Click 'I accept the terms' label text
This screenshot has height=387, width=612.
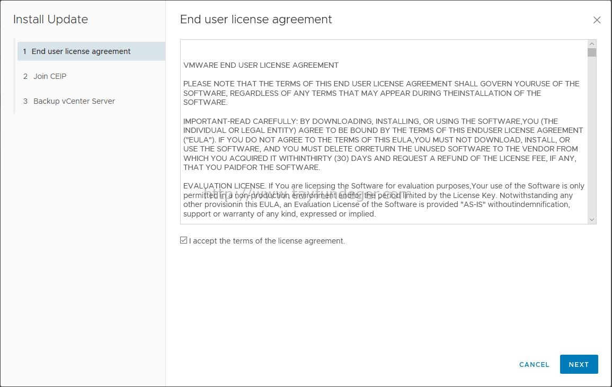tap(267, 241)
